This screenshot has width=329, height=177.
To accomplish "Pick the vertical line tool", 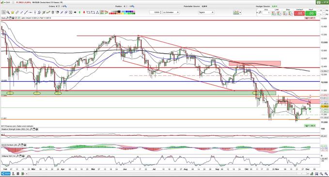I will pyautogui.click(x=35, y=13).
